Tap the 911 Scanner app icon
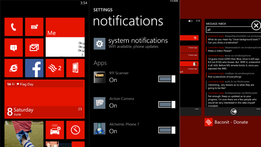The height and width of the screenshot is (147, 261). pyautogui.click(x=100, y=77)
